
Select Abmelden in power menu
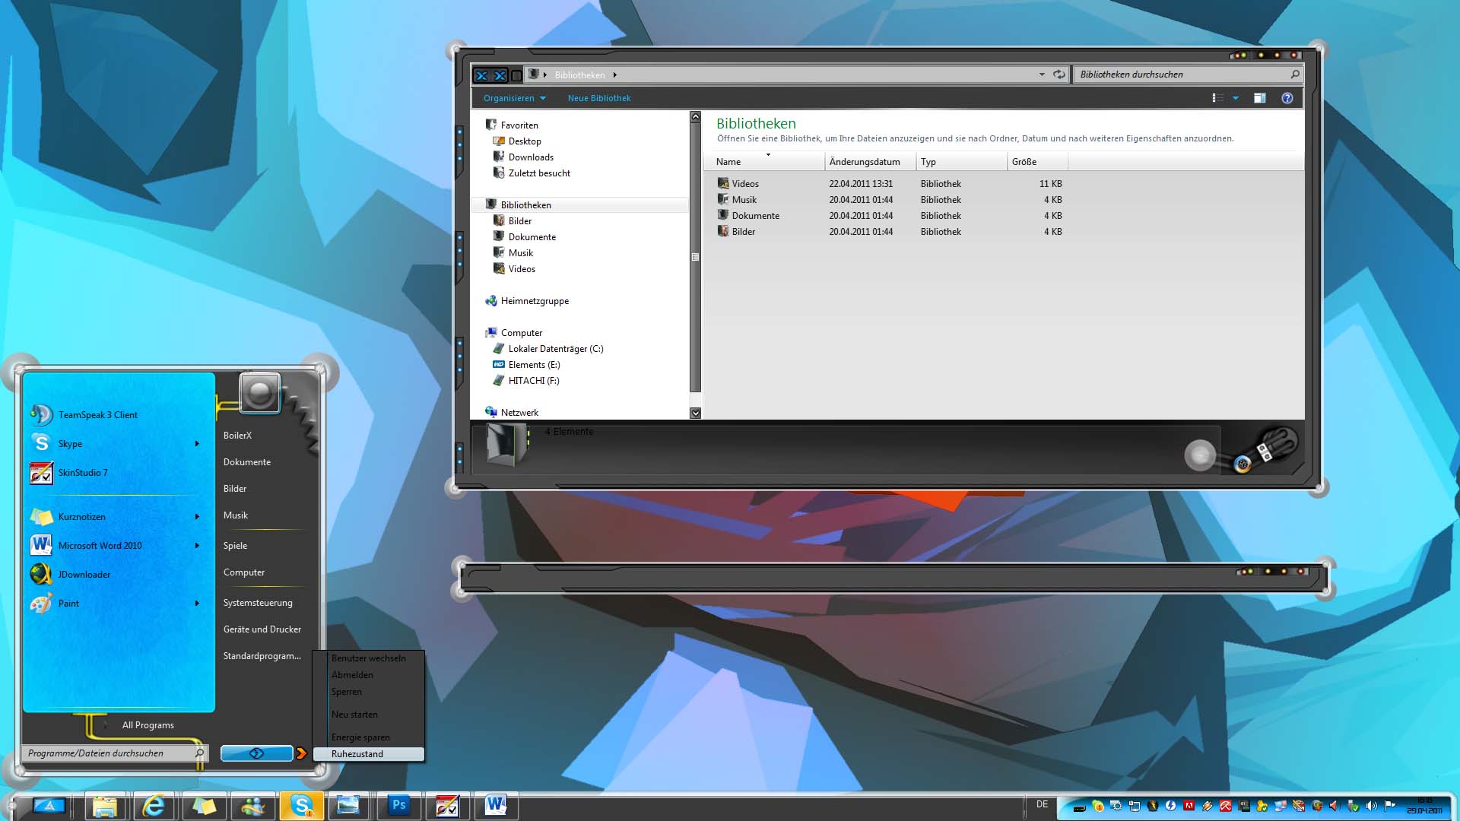click(370, 675)
